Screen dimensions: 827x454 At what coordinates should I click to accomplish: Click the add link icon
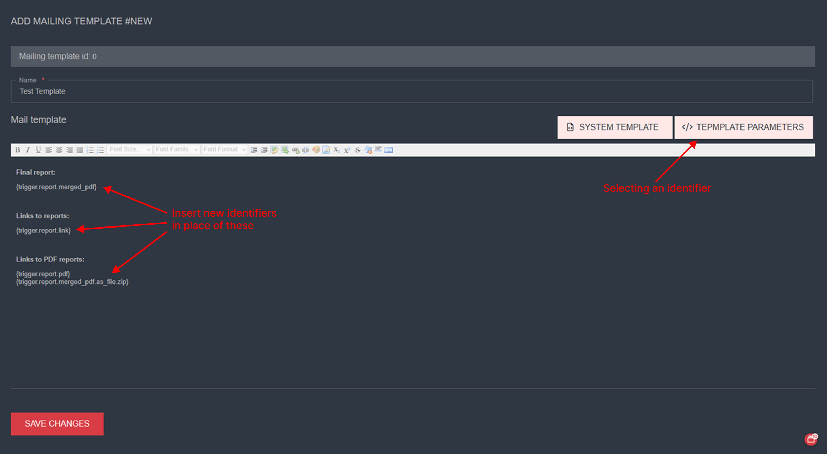click(x=295, y=150)
